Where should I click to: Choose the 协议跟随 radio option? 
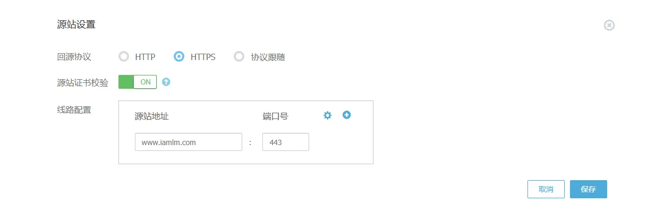(x=239, y=56)
